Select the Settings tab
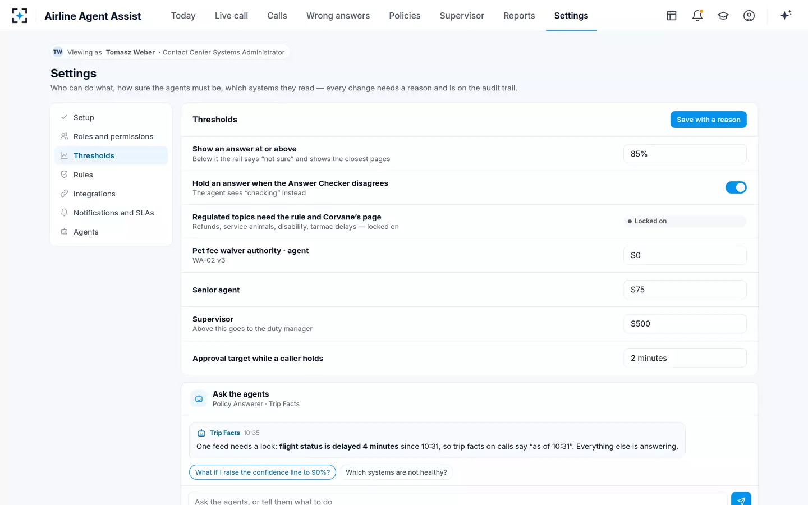 pos(571,16)
